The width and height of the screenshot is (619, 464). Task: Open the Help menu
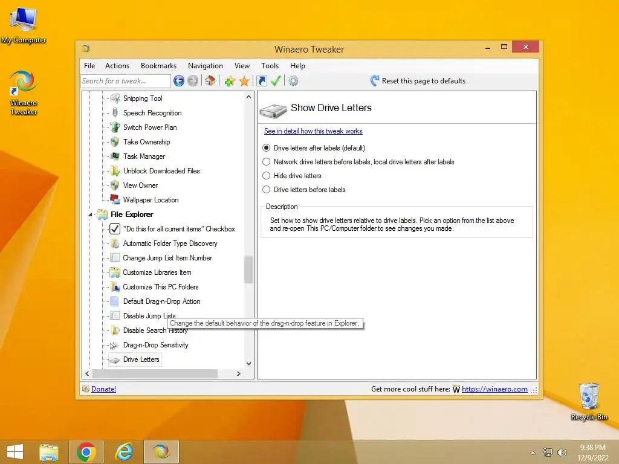tap(297, 66)
